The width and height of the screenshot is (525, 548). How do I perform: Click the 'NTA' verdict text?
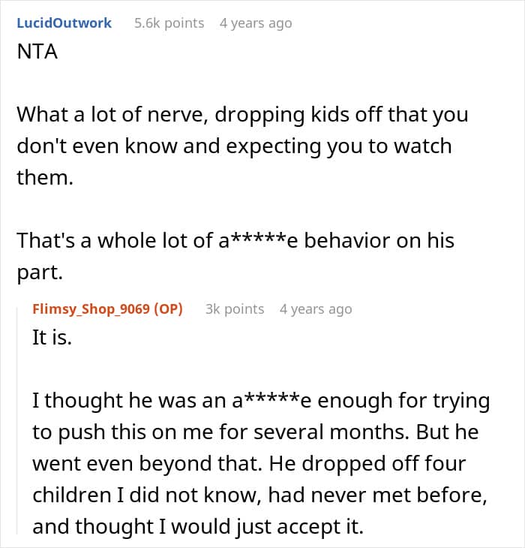click(x=37, y=52)
